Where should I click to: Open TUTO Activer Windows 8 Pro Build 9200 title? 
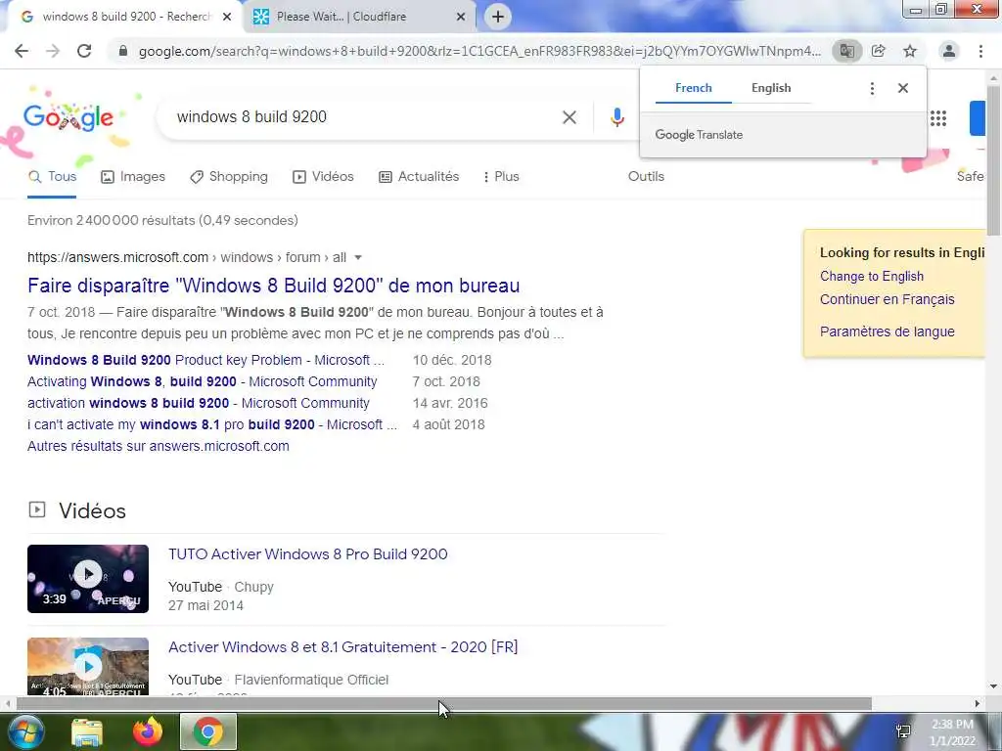tap(308, 554)
